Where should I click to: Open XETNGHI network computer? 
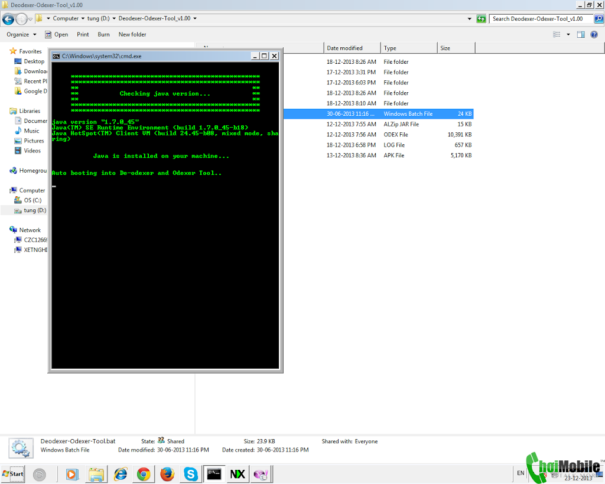[x=31, y=250]
